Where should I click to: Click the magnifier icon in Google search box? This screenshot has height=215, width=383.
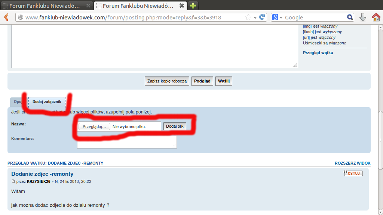click(x=350, y=17)
